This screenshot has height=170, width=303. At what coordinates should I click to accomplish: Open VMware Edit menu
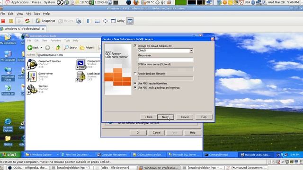pyautogui.click(x=10, y=14)
